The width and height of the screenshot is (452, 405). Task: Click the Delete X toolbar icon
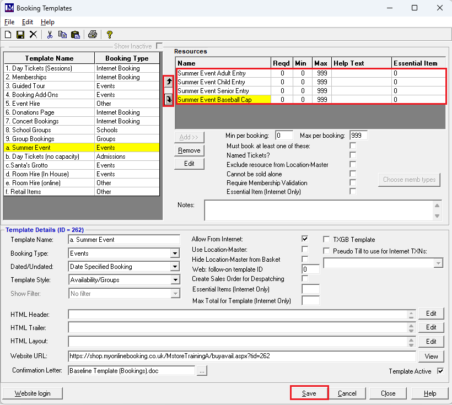(33, 34)
